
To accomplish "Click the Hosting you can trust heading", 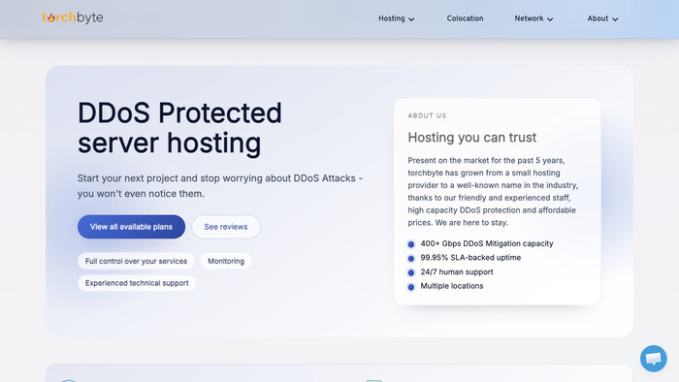I will pyautogui.click(x=472, y=137).
